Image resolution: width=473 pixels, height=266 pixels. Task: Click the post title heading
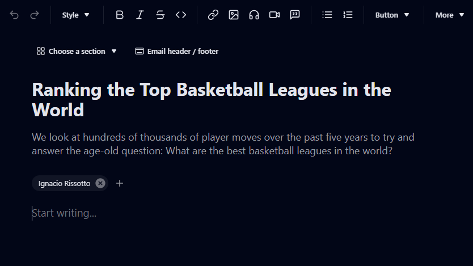(212, 99)
